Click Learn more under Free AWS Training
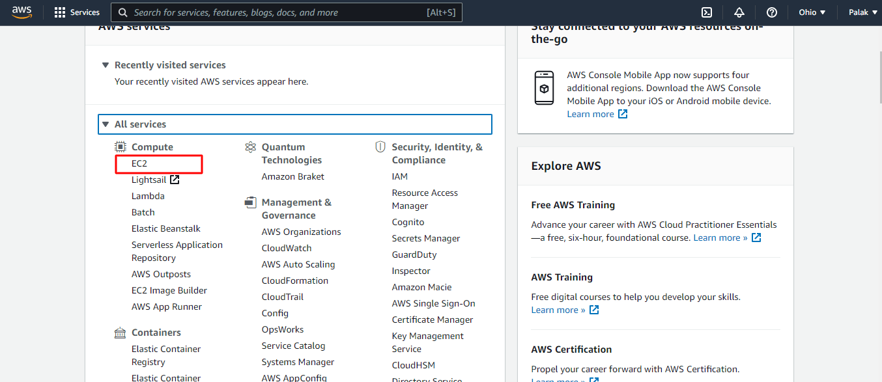882x382 pixels. pos(720,238)
